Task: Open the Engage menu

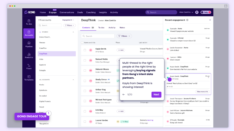Action: click(53, 12)
